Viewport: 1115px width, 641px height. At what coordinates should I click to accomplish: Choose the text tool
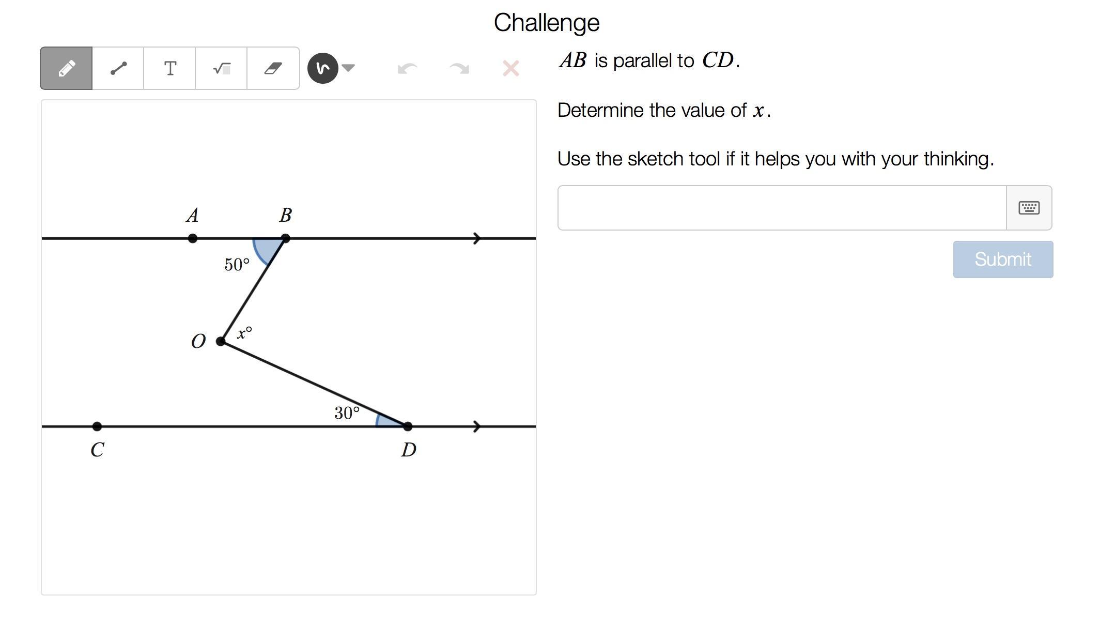pyautogui.click(x=170, y=68)
